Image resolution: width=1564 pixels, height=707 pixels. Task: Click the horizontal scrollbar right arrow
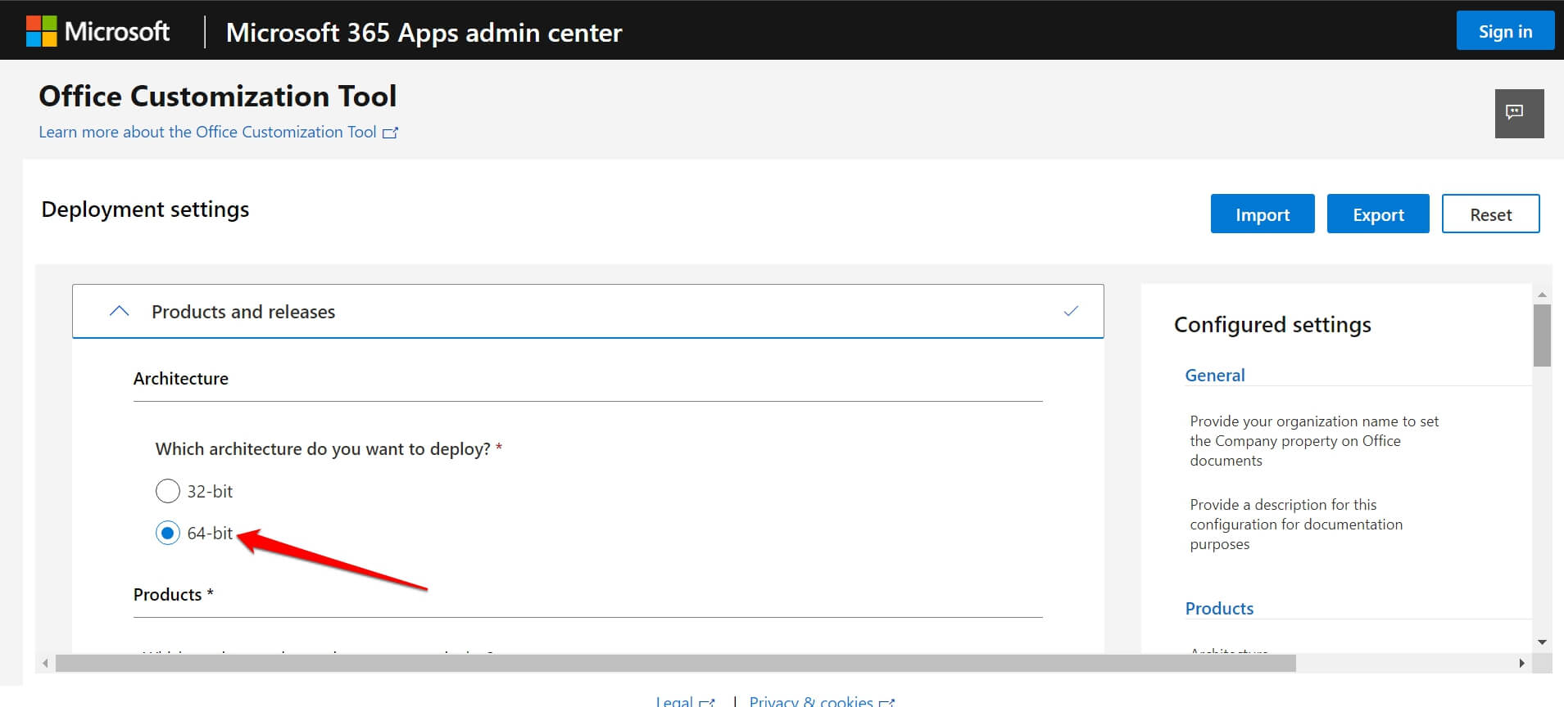pos(1521,663)
